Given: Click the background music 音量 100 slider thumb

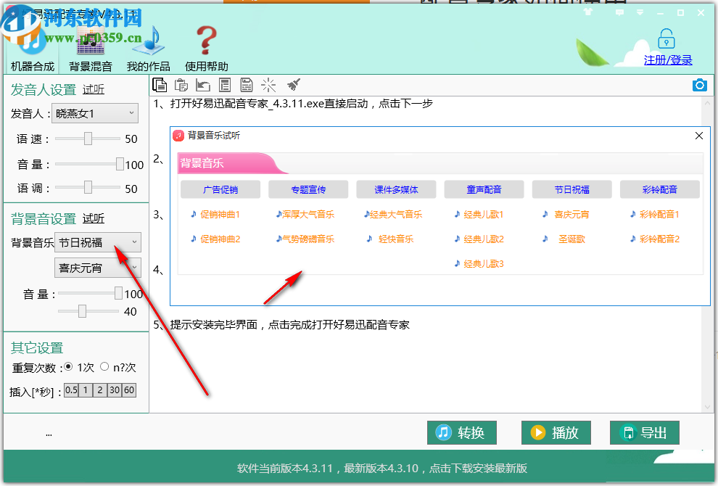Looking at the screenshot, I should [118, 293].
